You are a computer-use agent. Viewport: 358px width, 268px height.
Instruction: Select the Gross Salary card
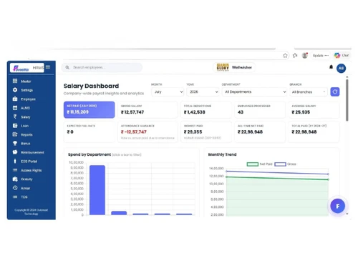point(147,109)
